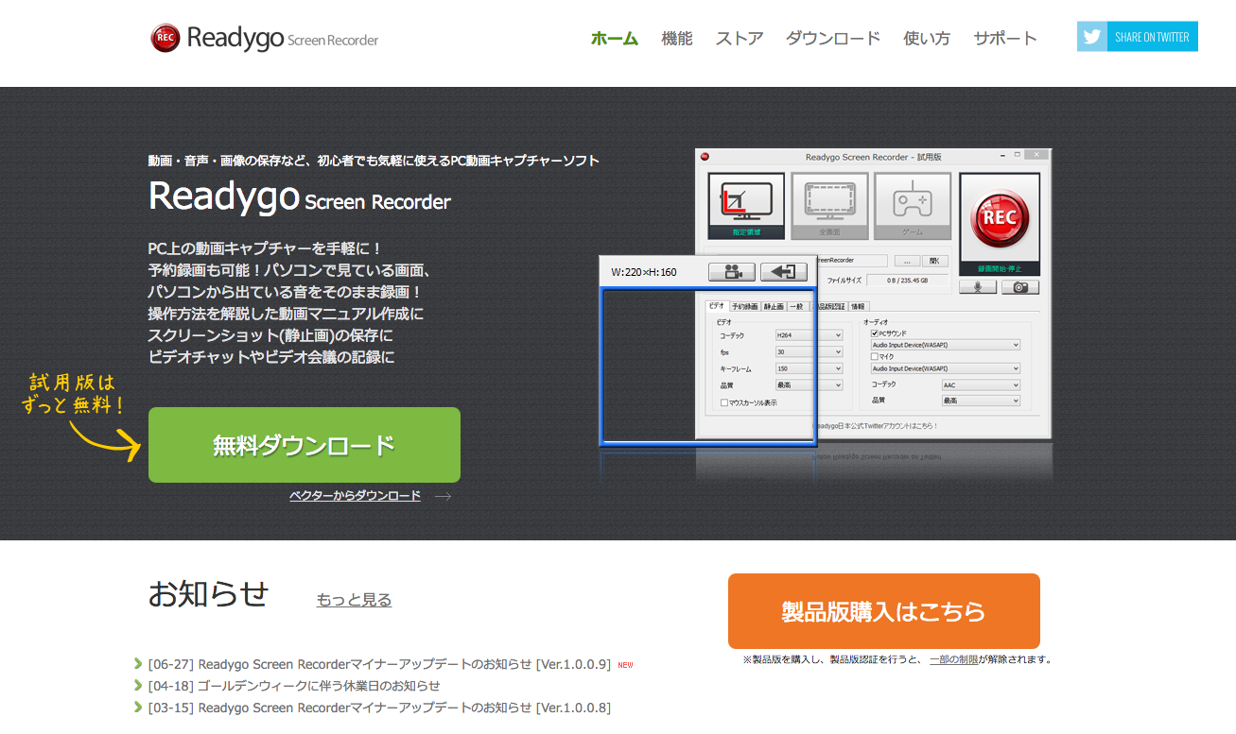
Task: Select ゲーム gamepad mode icon
Action: click(913, 206)
